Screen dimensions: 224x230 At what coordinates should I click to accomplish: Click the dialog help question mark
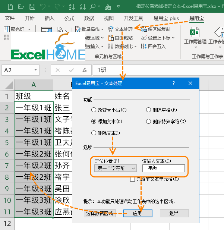click(x=174, y=84)
